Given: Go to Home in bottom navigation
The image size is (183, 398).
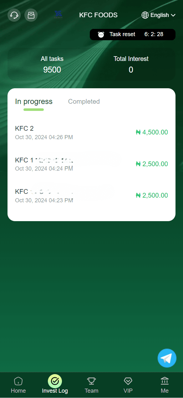Looking at the screenshot, I should [x=18, y=385].
